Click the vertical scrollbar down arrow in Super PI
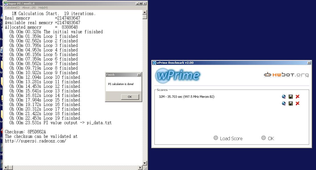Screen dimensions: 316x170 pyautogui.click(x=144, y=163)
